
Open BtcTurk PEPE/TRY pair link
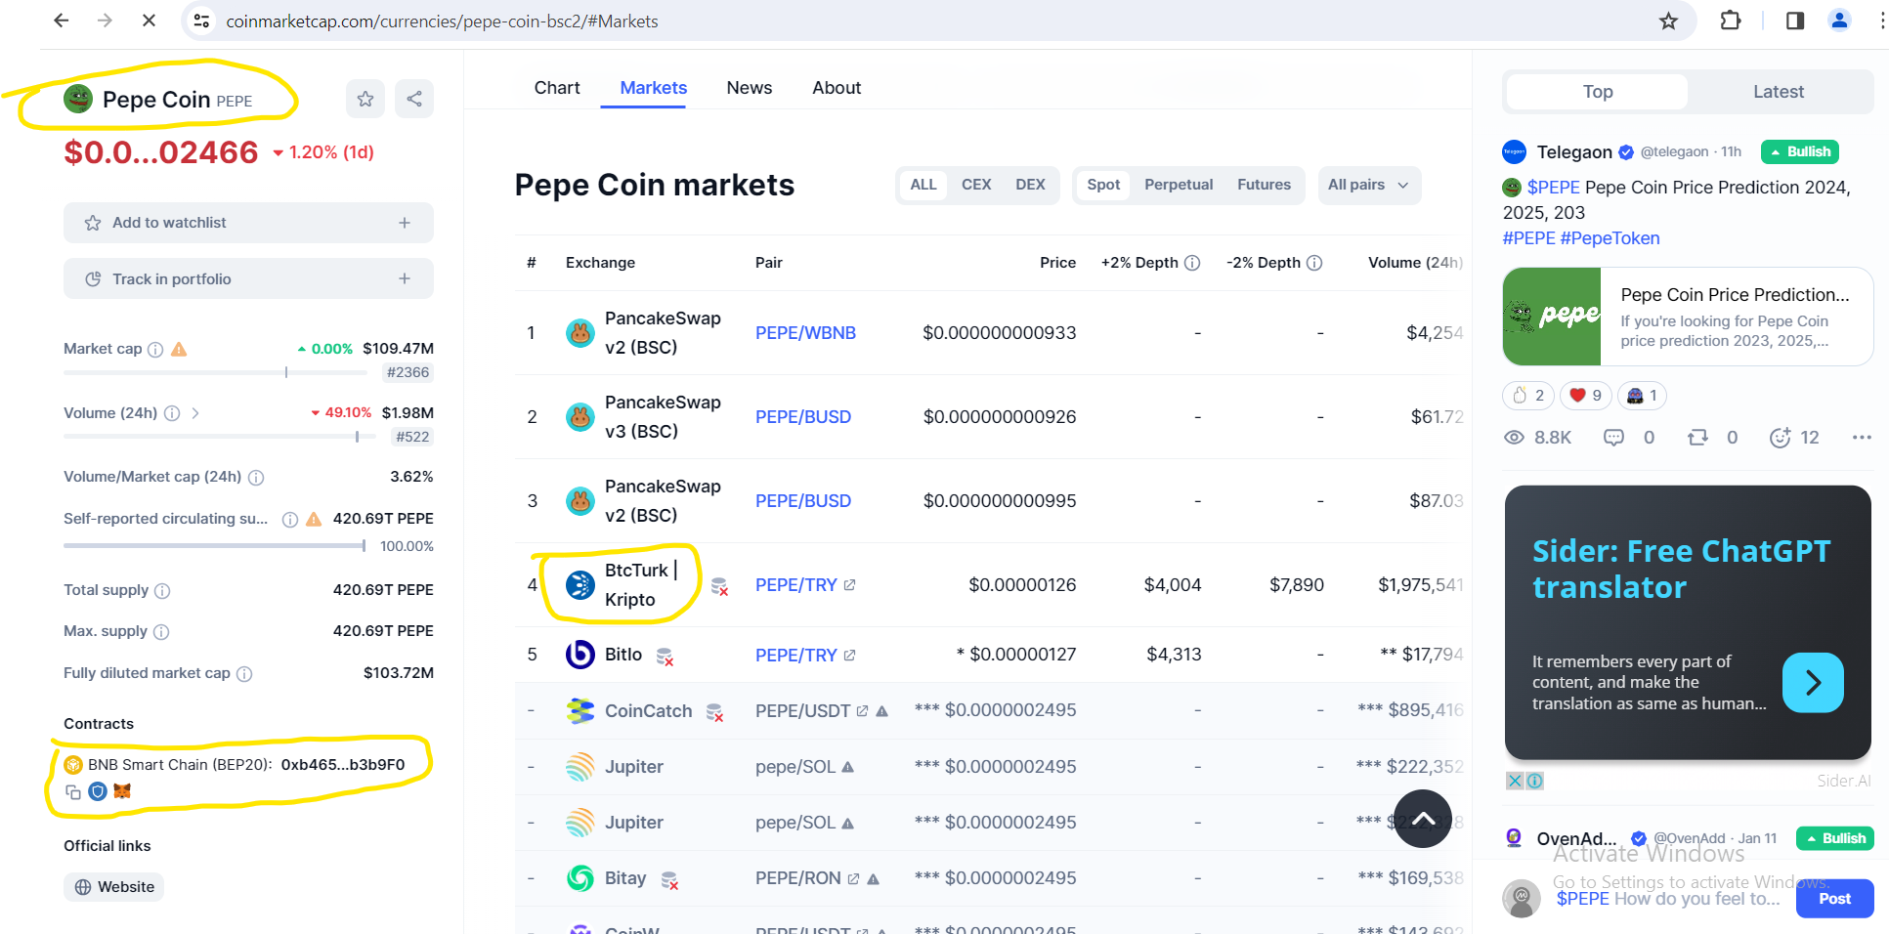tap(805, 585)
